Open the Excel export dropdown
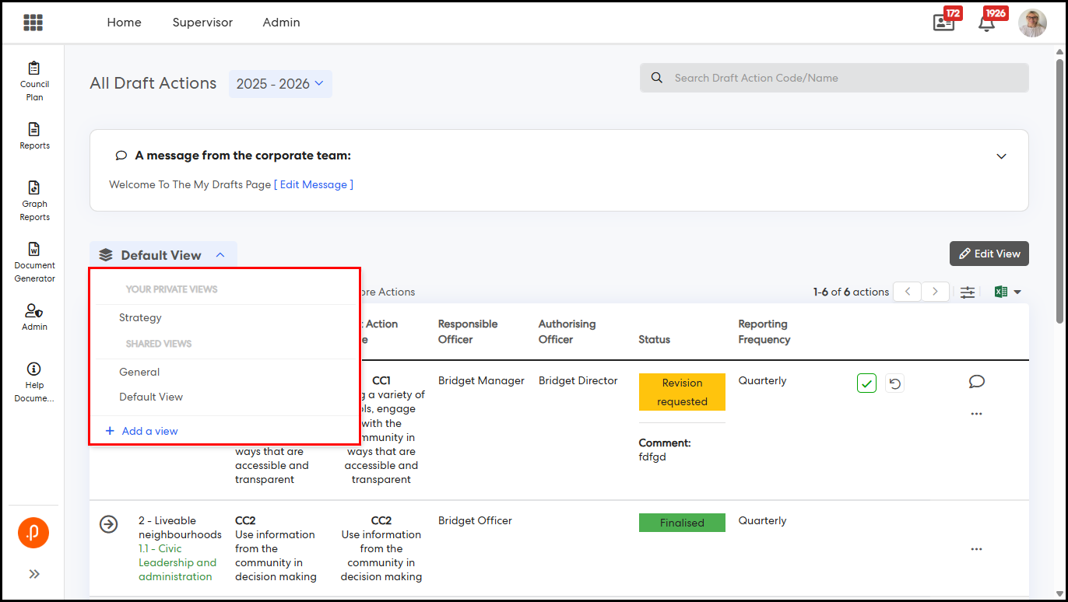 tap(1007, 292)
